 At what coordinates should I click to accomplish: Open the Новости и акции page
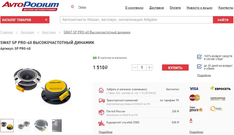[199, 8]
